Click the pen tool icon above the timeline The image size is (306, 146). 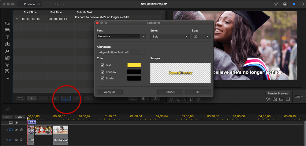point(7,109)
